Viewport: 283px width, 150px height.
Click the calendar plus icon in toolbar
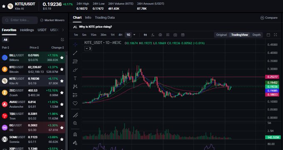point(183,35)
